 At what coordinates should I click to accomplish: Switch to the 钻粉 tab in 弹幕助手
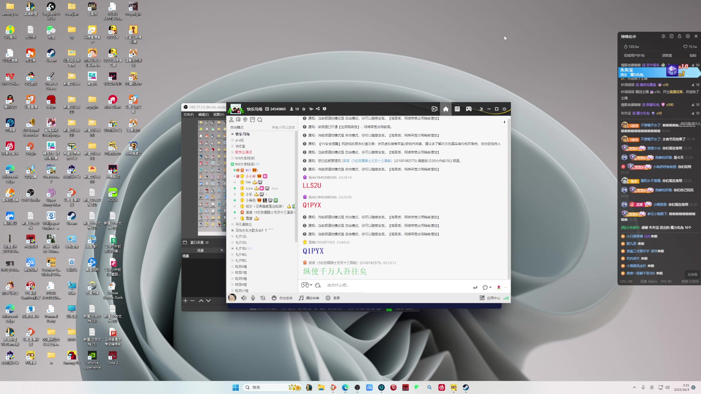pos(693,55)
